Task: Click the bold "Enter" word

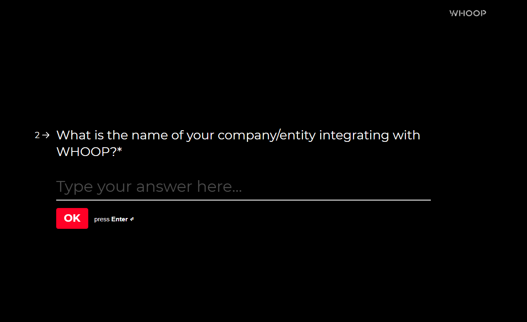Action: [x=119, y=219]
